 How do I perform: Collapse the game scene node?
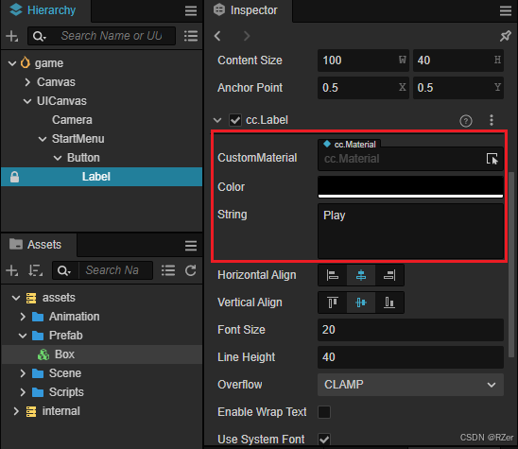(x=12, y=63)
